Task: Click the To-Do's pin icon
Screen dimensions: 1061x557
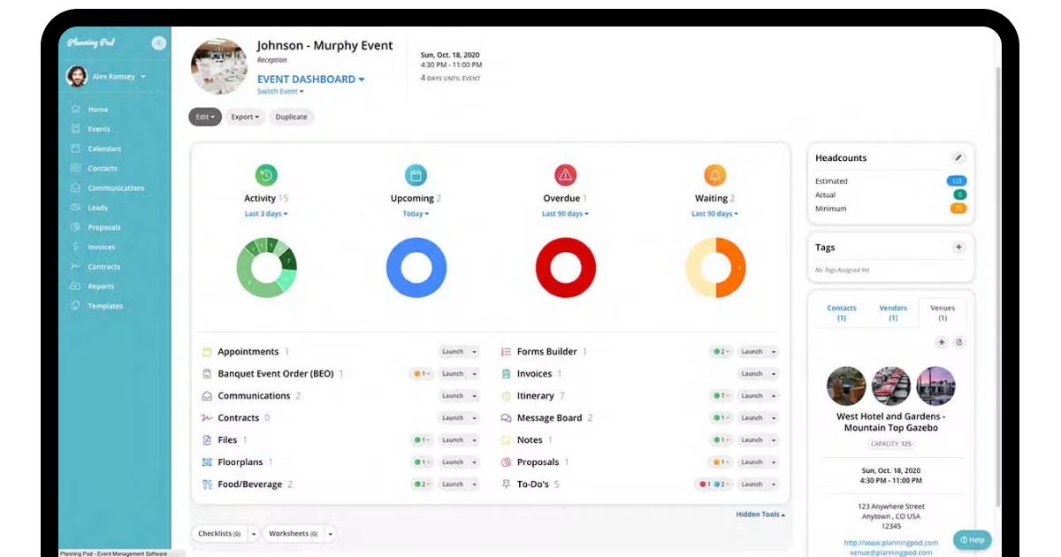Action: click(x=507, y=485)
